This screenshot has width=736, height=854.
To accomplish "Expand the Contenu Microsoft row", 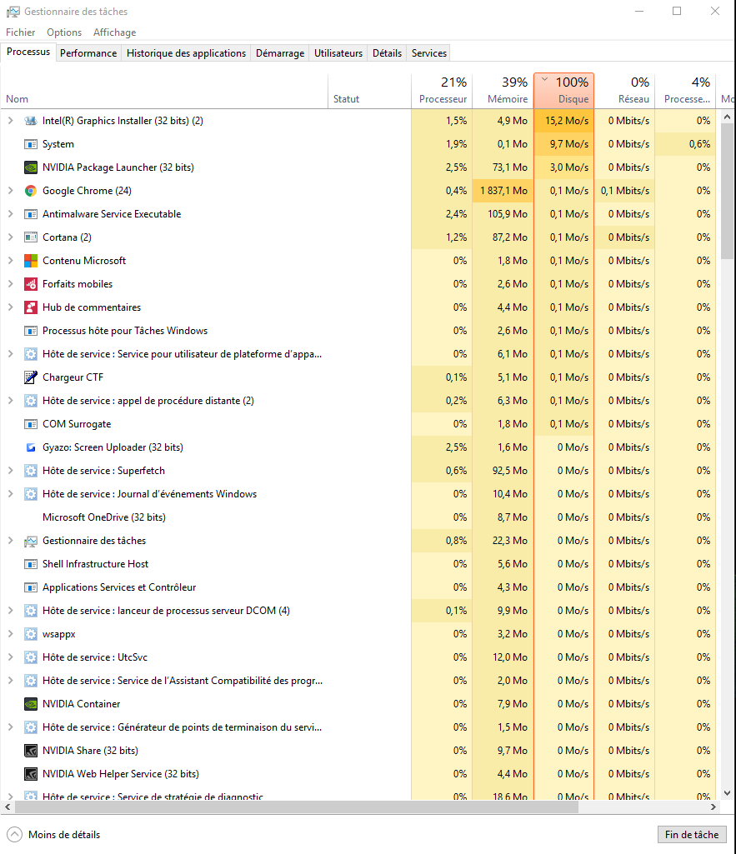I will [x=10, y=261].
